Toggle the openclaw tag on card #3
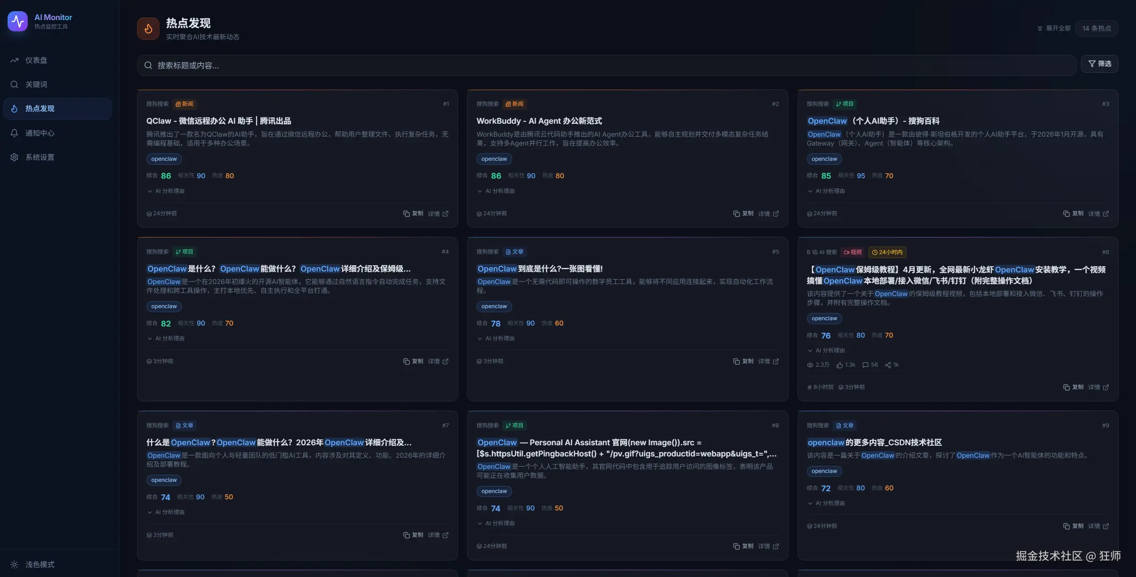This screenshot has height=577, width=1136. (x=824, y=159)
